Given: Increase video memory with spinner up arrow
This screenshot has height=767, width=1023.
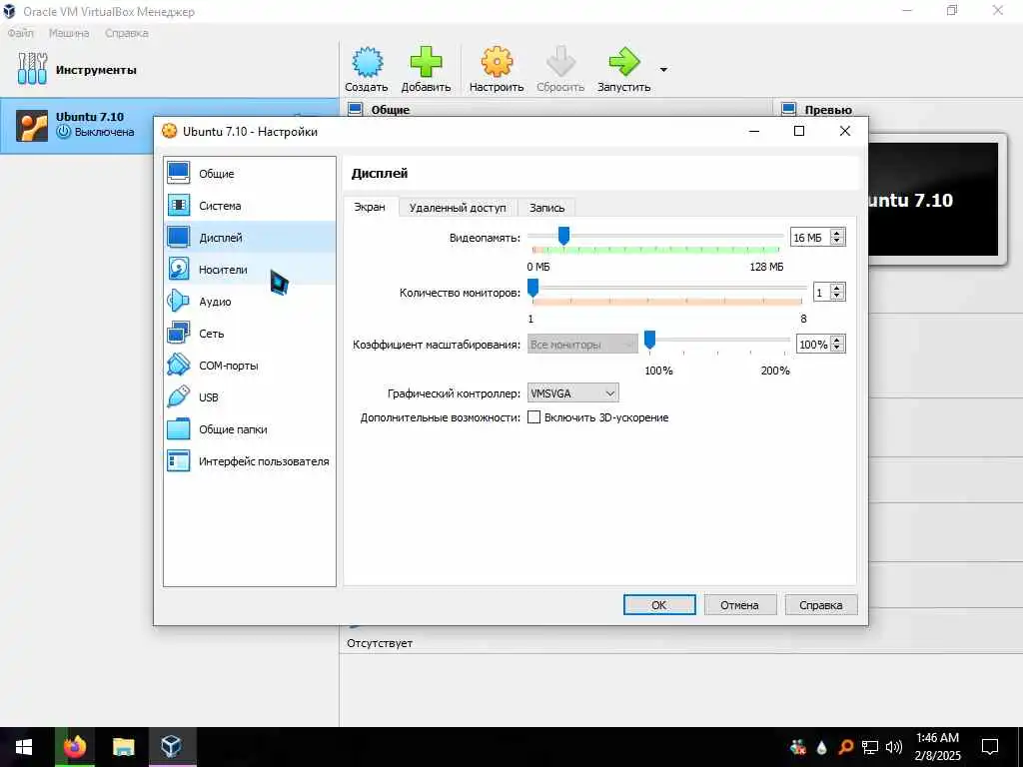Looking at the screenshot, I should [837, 233].
